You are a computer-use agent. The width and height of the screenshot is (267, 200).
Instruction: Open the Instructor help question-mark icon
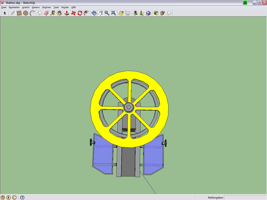[22, 197]
